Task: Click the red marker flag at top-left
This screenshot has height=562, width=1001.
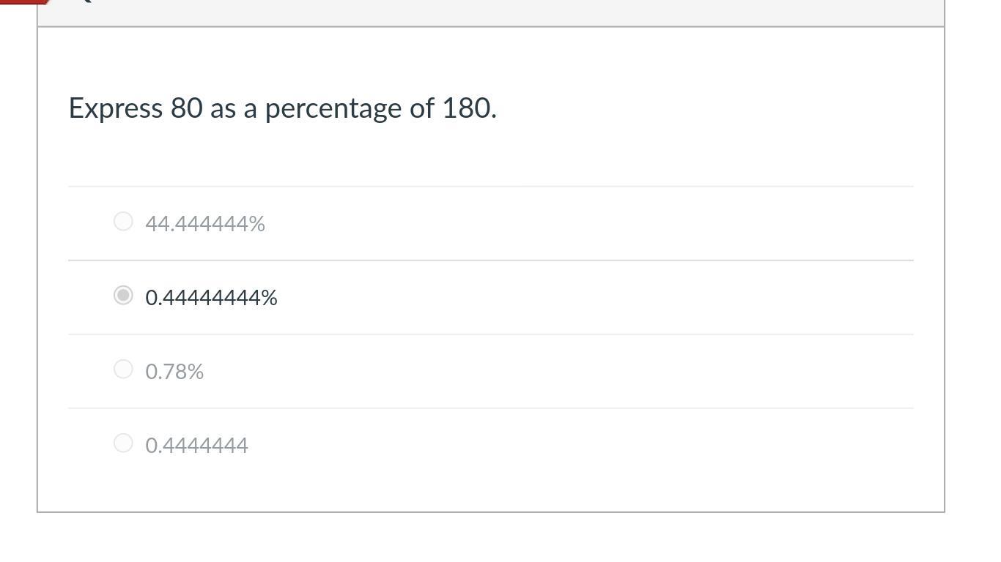Action: (22, 2)
